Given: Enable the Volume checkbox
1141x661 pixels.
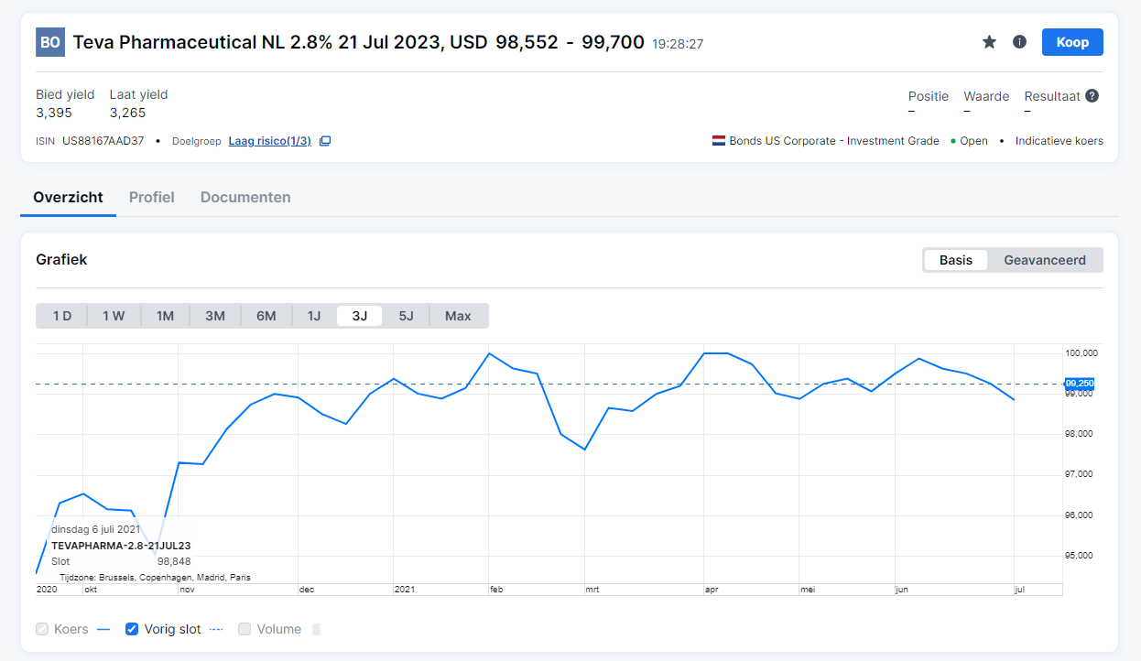Looking at the screenshot, I should 244,629.
